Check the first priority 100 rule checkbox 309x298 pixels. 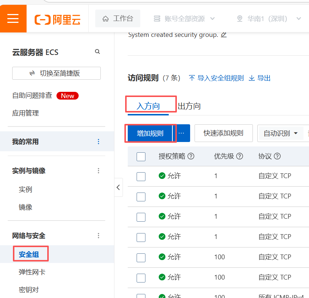point(141,257)
